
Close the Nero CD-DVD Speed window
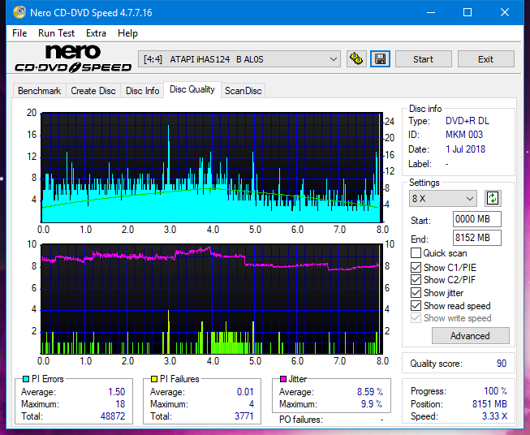click(505, 12)
